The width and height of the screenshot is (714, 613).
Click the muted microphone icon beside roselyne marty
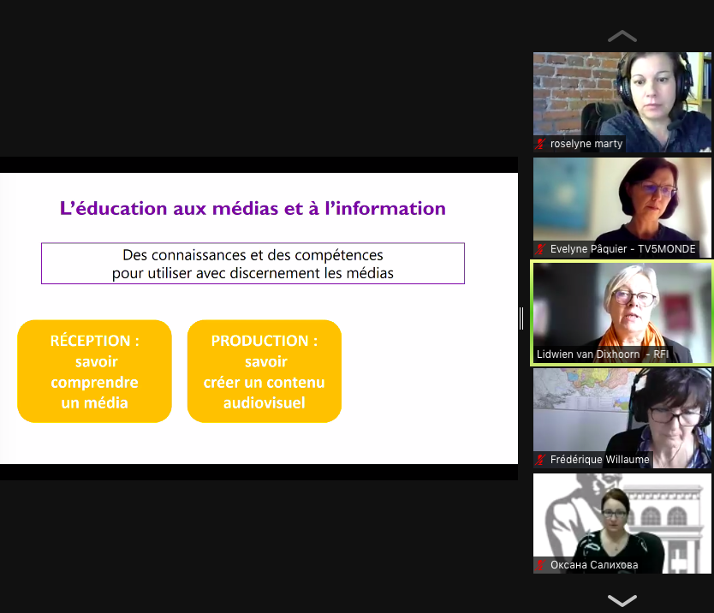click(x=540, y=144)
